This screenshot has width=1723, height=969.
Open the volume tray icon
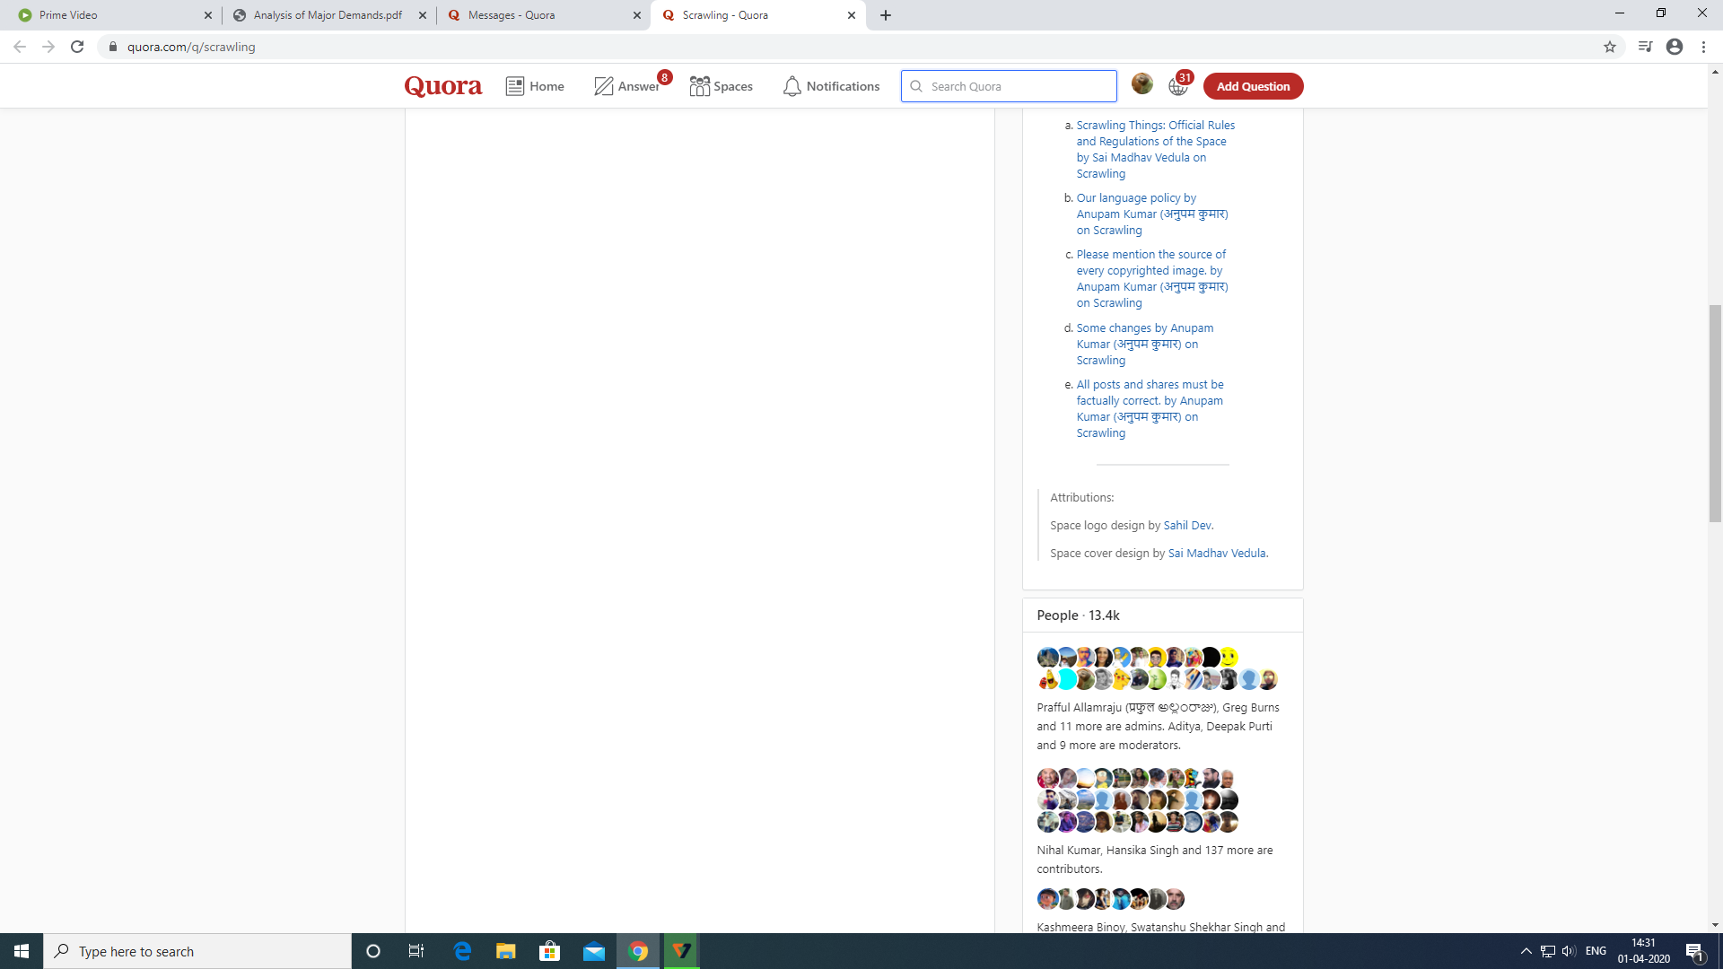(x=1569, y=951)
